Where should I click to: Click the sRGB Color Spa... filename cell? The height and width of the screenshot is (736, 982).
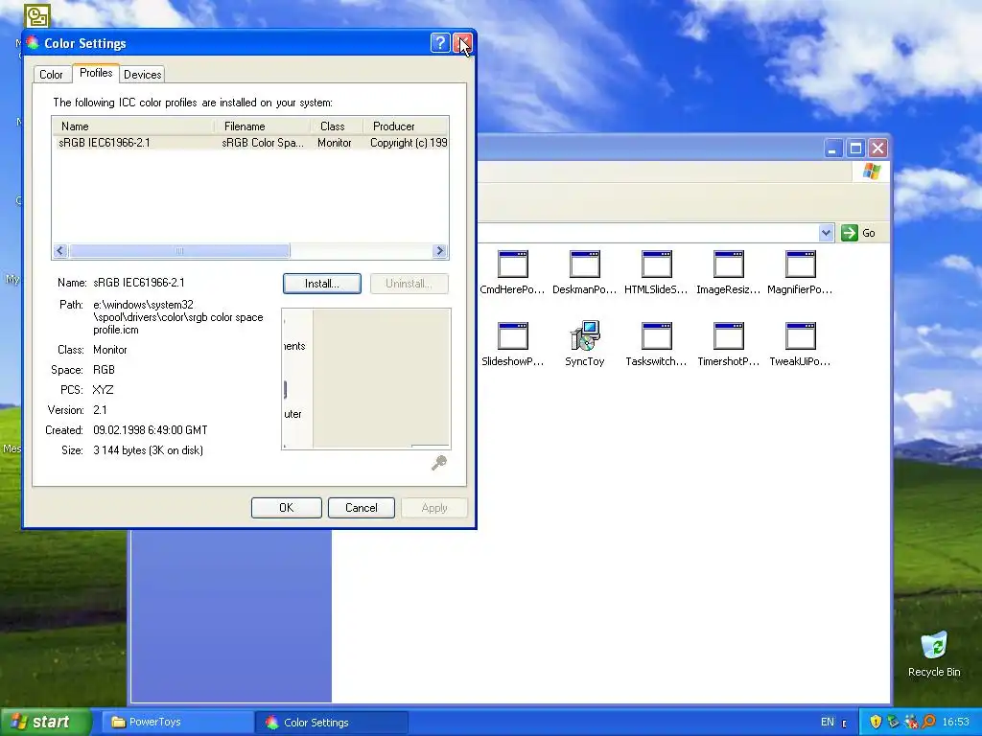[263, 143]
